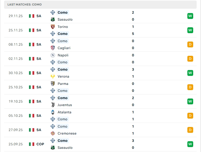The image size is (201, 152).
Task: Click the green W badge for Como–Sassuolo 29.11.25
Action: [x=190, y=16]
